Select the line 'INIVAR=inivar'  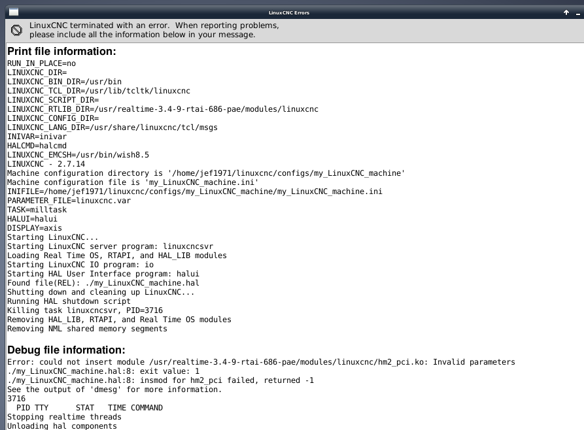click(37, 137)
